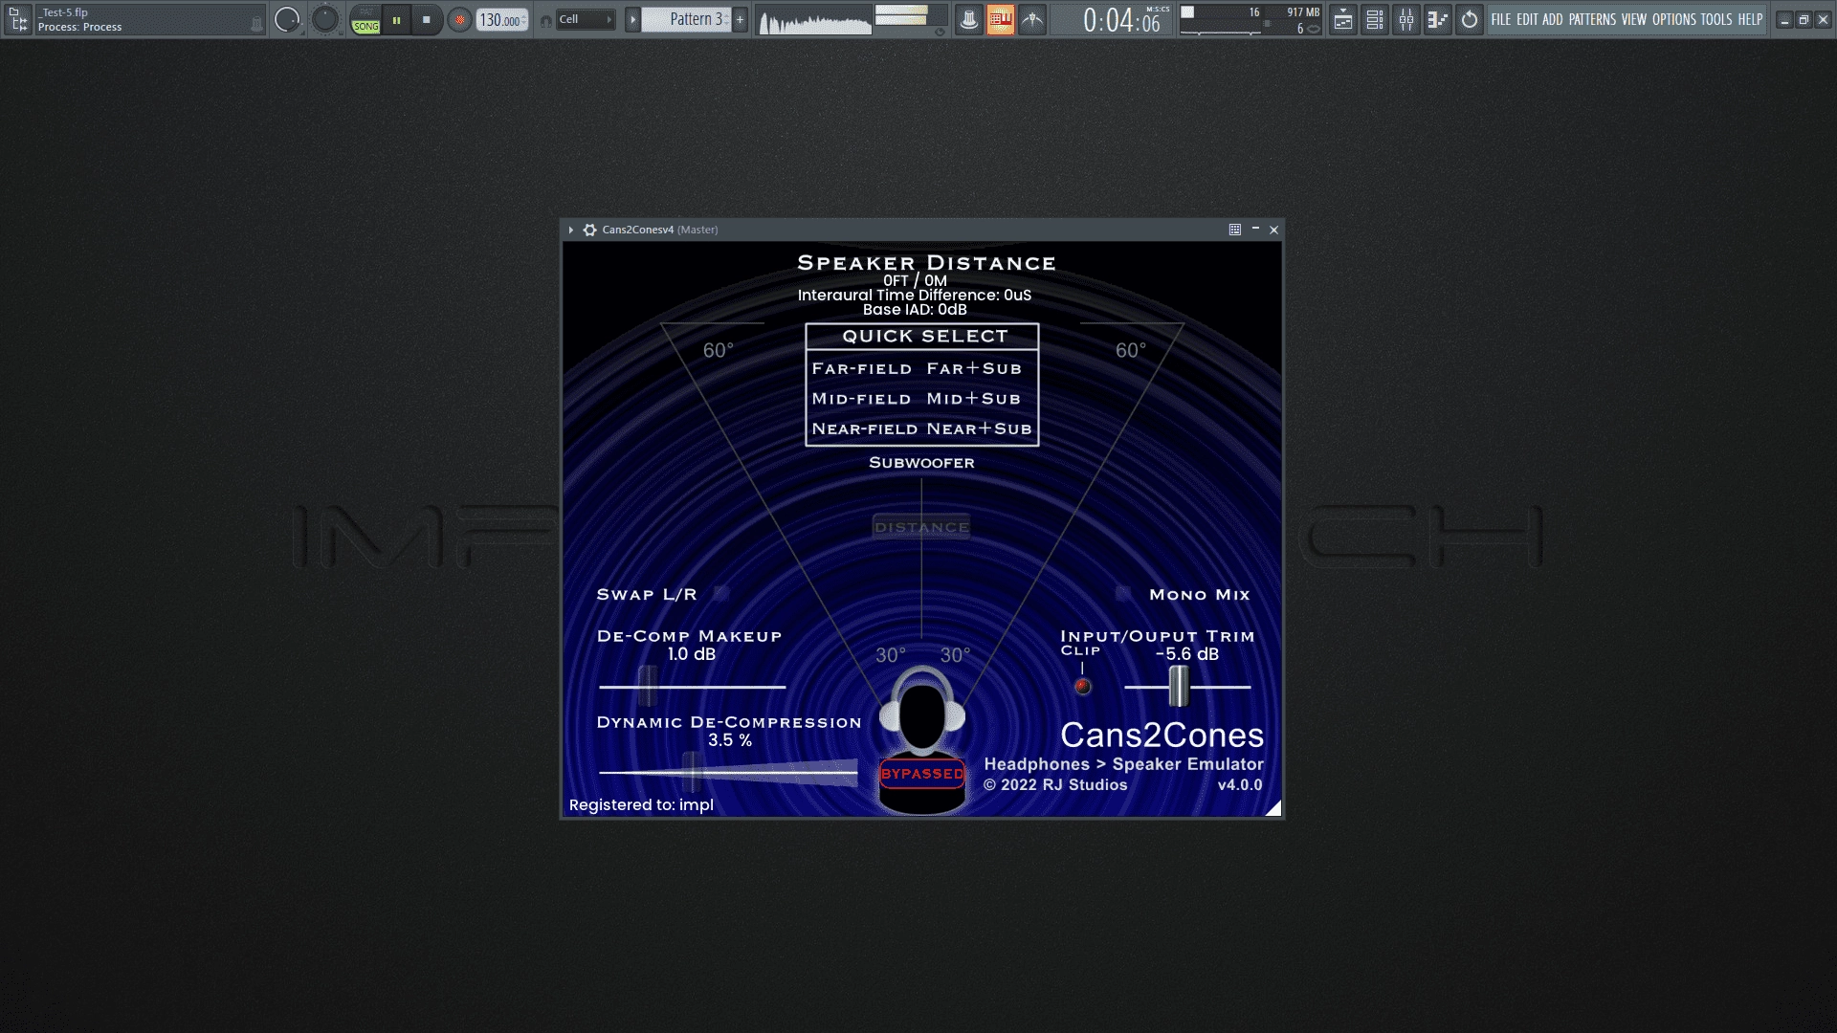Toggle the typing keyboard to piano icon
This screenshot has width=1837, height=1033.
point(1001,19)
